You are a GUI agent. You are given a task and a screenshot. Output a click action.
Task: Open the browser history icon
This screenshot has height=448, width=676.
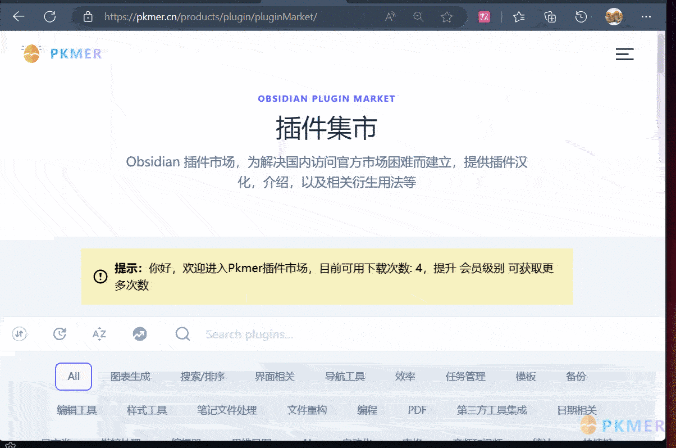[581, 17]
